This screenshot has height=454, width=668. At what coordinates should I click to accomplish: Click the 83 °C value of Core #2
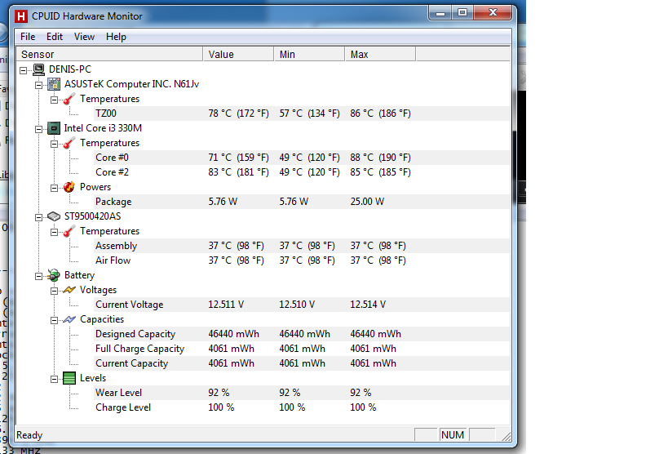238,172
